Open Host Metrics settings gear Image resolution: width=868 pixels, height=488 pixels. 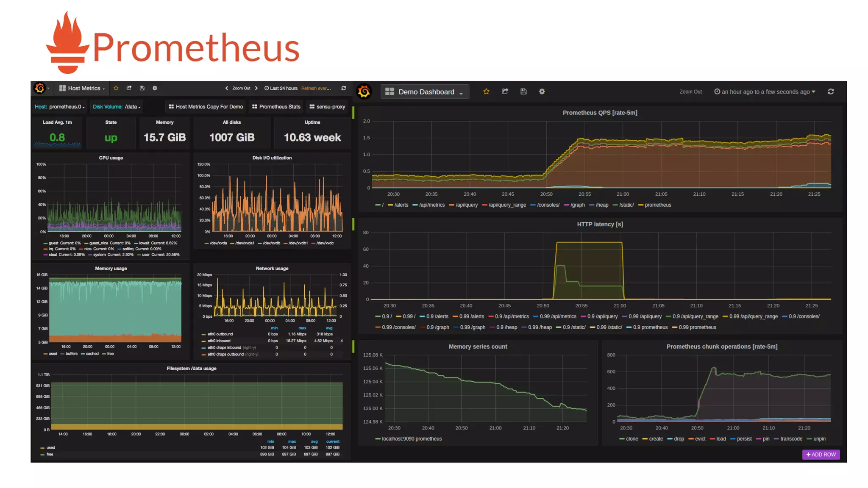155,88
